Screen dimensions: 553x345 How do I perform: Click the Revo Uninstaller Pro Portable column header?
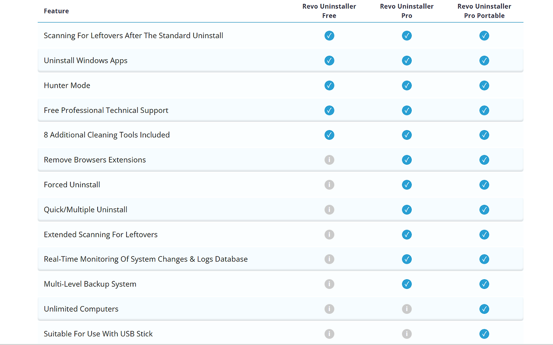click(x=484, y=11)
